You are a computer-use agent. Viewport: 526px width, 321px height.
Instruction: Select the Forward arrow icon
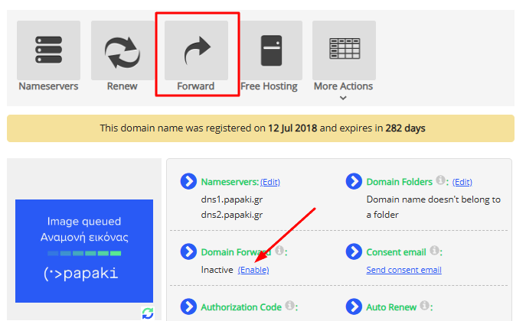point(197,50)
